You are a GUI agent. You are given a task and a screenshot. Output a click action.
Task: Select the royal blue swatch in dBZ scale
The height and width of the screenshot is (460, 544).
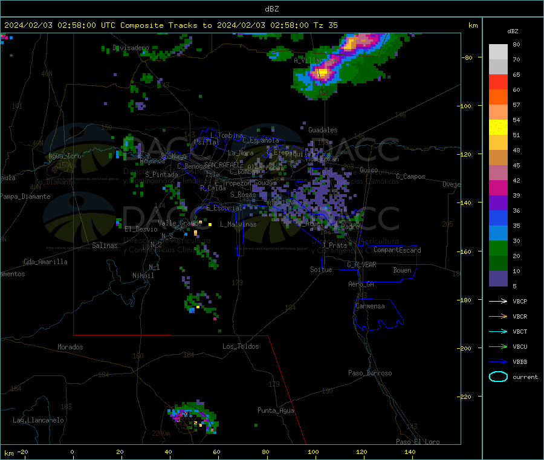[498, 218]
